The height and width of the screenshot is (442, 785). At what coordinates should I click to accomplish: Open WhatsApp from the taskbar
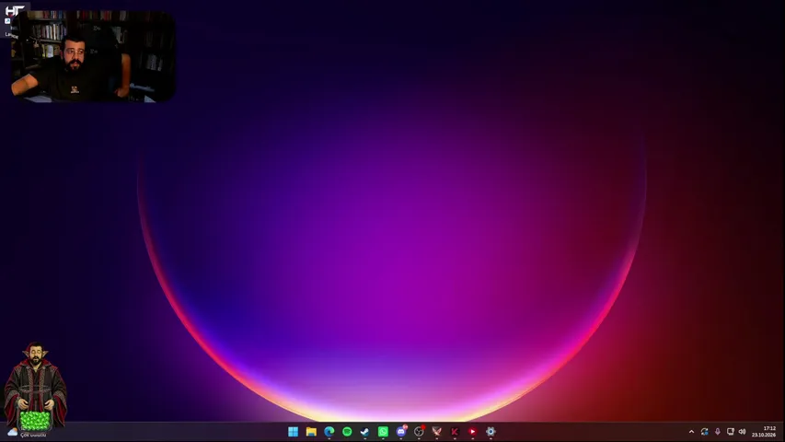pyautogui.click(x=383, y=432)
